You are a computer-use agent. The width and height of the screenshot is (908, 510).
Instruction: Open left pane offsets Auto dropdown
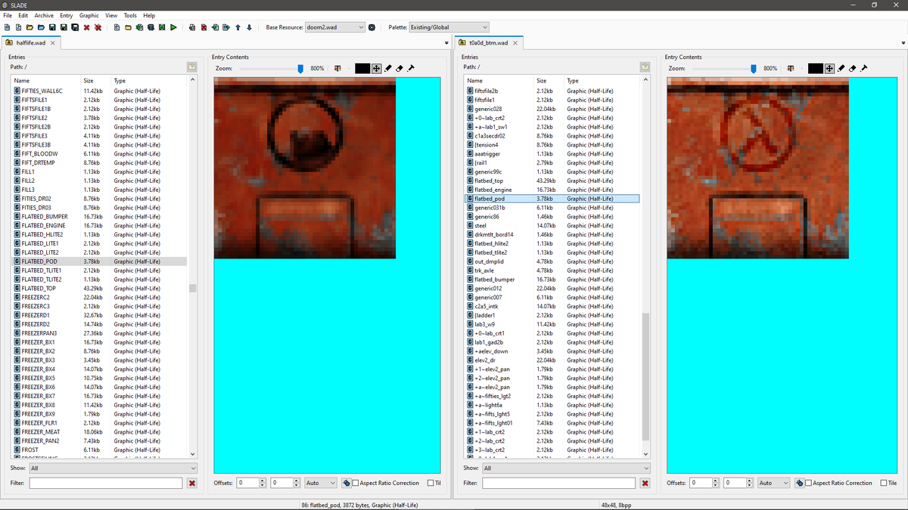click(321, 483)
